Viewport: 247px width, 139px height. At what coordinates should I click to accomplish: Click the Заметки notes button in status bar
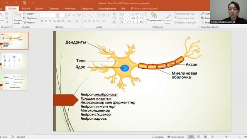pos(158,137)
